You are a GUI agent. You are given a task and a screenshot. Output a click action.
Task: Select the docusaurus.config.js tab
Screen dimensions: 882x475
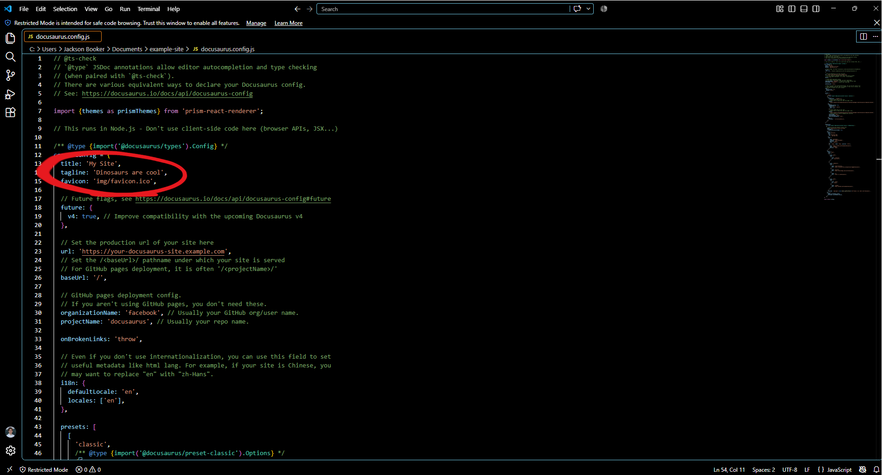[x=62, y=36]
